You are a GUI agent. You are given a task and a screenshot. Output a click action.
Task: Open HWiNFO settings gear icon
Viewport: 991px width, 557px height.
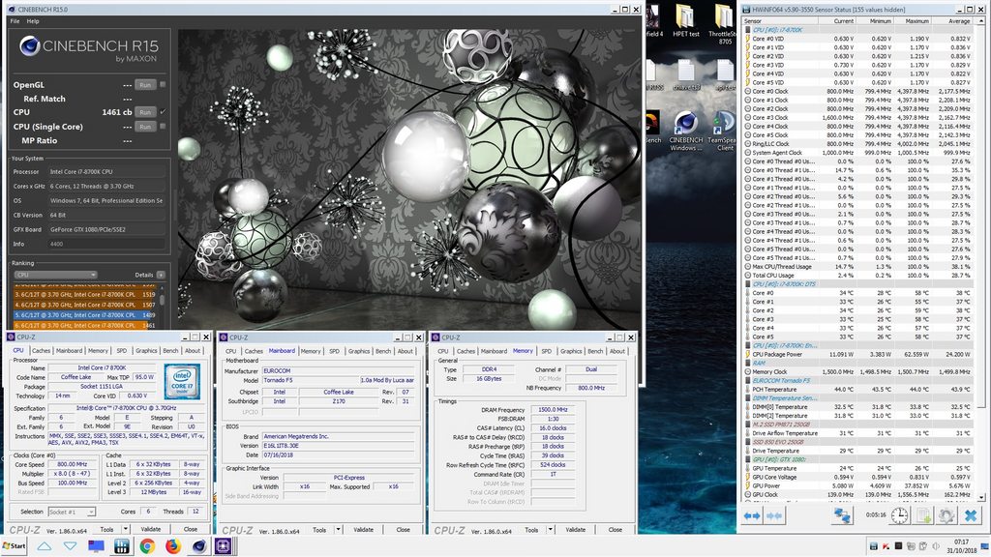tap(946, 516)
